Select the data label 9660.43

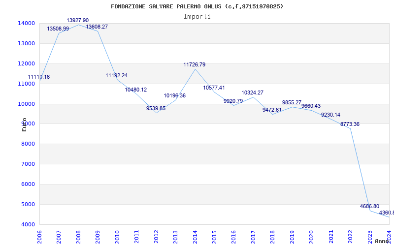(311, 106)
